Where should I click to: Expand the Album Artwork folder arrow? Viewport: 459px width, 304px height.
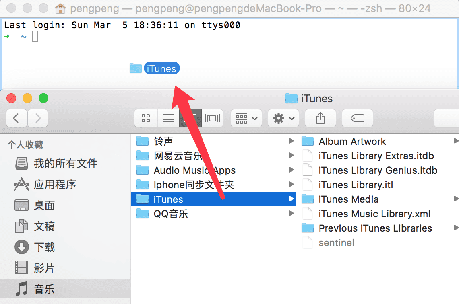click(x=456, y=141)
